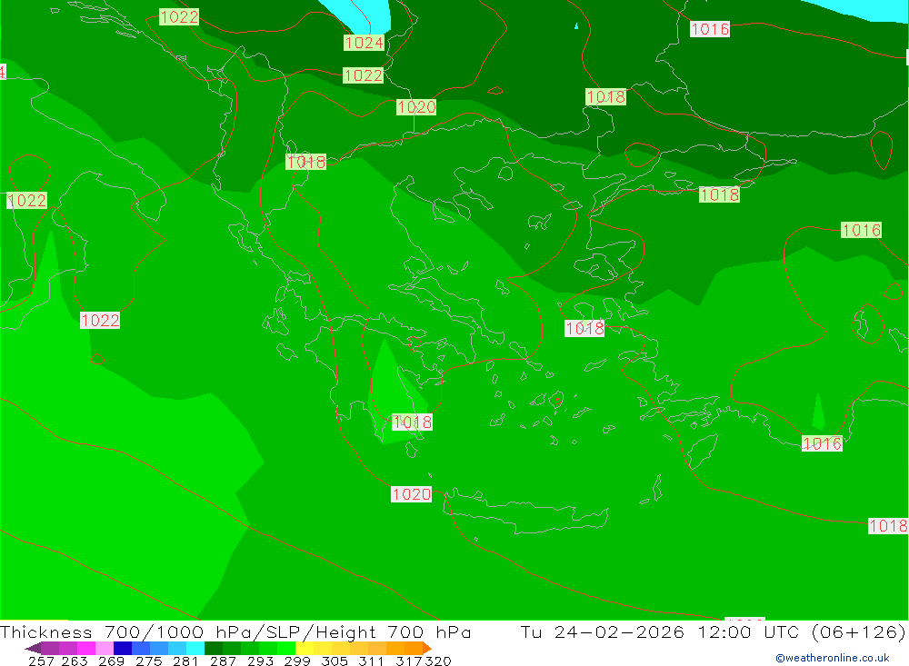Click the 1022 label near the left map edge
This screenshot has width=909, height=666.
tap(26, 201)
